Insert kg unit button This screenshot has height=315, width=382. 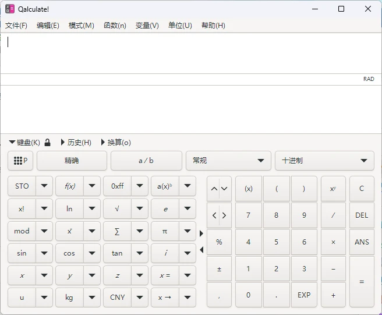[x=70, y=298]
